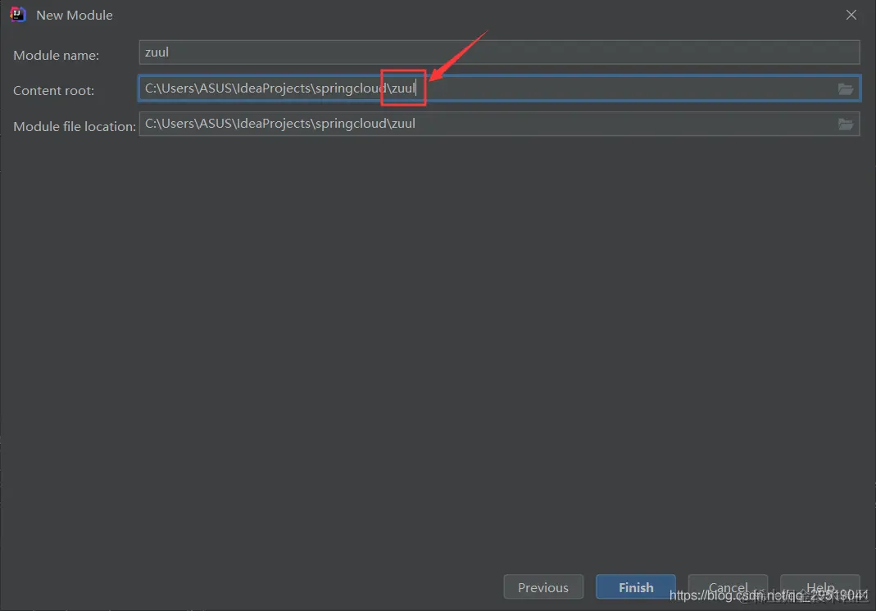Click inside the Content root field
The height and width of the screenshot is (611, 876).
coord(499,88)
